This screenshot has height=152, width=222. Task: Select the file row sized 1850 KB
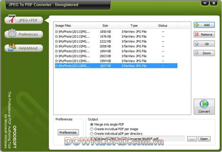116,31
